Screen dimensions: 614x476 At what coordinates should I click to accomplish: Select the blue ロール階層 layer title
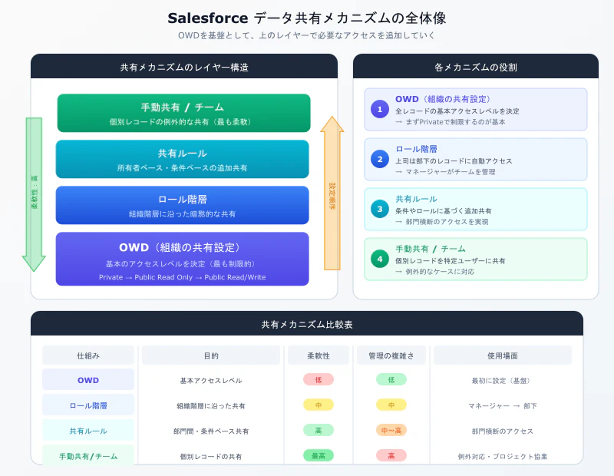coord(183,200)
